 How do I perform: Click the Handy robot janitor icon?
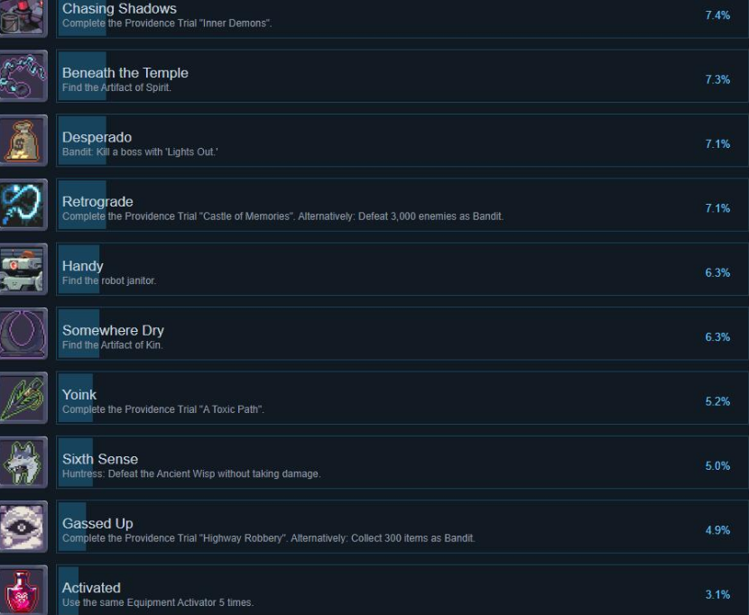coord(23,270)
